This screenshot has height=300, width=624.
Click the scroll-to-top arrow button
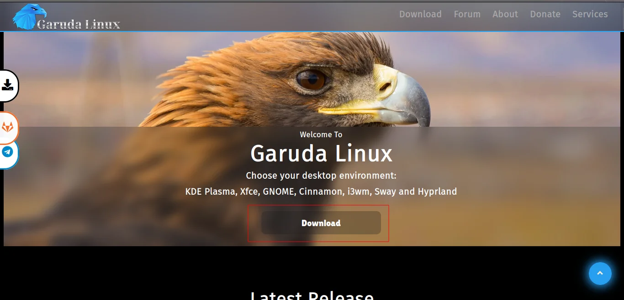(600, 273)
